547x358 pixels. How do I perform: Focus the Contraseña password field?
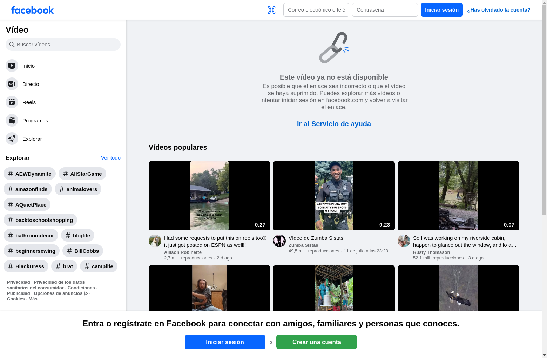[385, 10]
